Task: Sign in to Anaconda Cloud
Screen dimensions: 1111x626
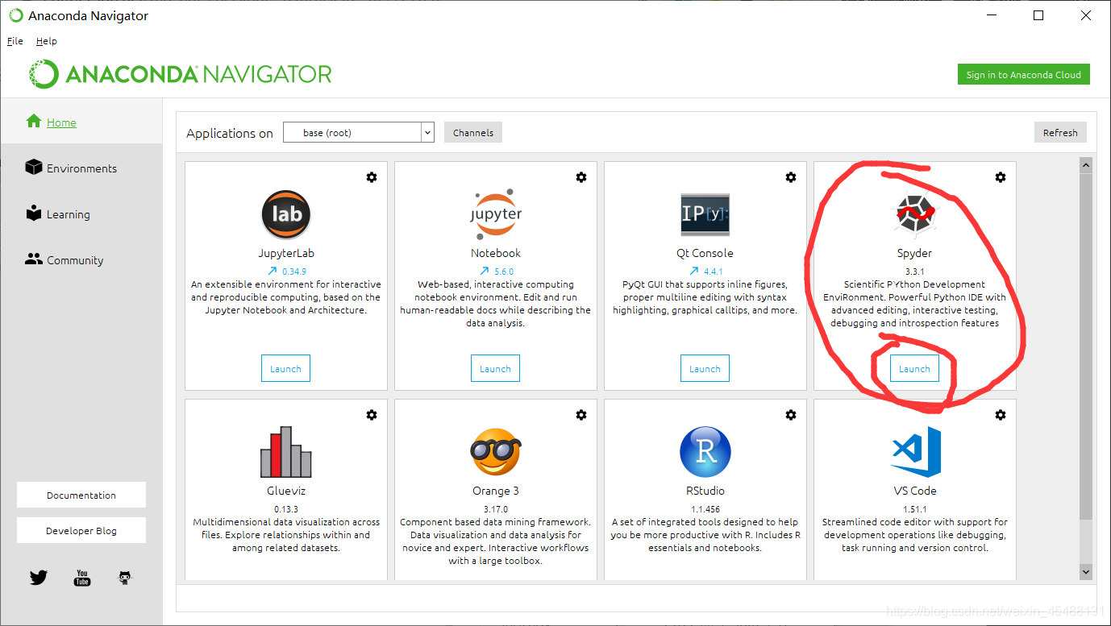Action: click(x=1024, y=74)
